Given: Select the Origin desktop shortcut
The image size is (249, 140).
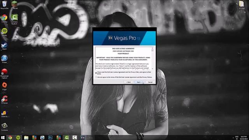Looking at the screenshot, I should (x=4, y=86).
